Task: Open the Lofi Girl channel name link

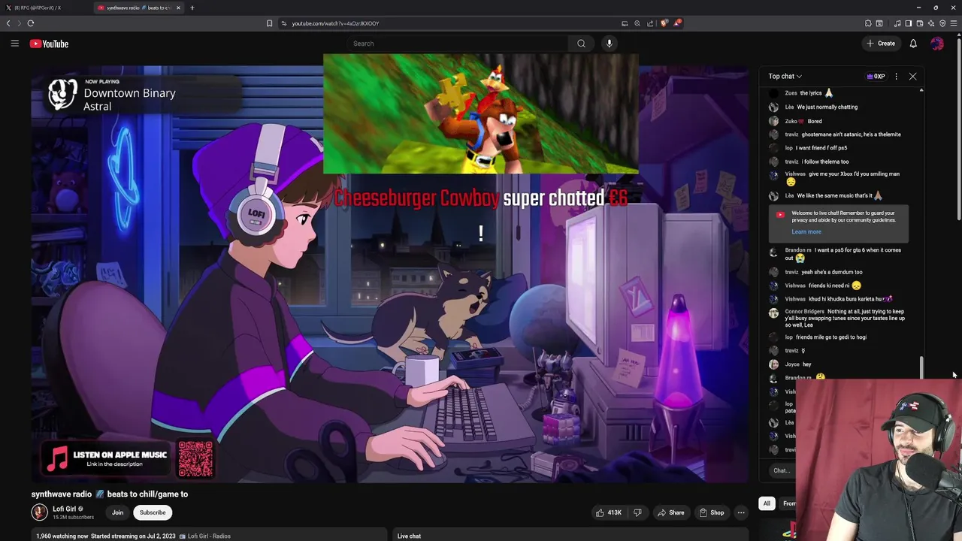Action: pyautogui.click(x=64, y=509)
